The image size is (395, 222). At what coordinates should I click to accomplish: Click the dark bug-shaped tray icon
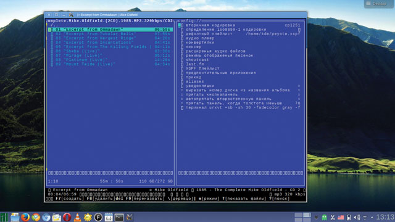pos(316,217)
